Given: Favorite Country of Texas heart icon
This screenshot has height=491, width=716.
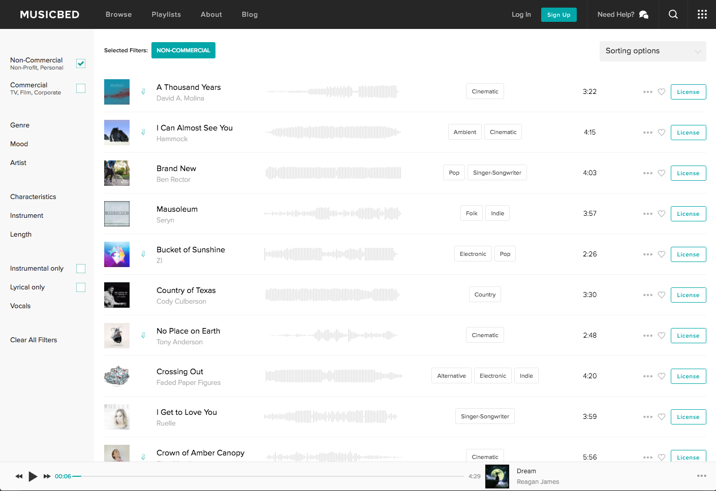Looking at the screenshot, I should pyautogui.click(x=662, y=295).
